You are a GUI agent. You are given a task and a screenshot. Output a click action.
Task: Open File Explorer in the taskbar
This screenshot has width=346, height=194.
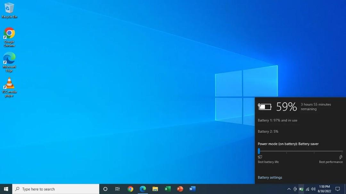[155, 189]
